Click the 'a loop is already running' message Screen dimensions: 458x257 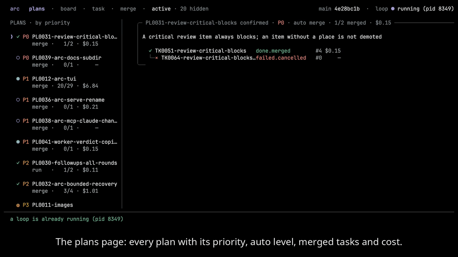click(67, 219)
